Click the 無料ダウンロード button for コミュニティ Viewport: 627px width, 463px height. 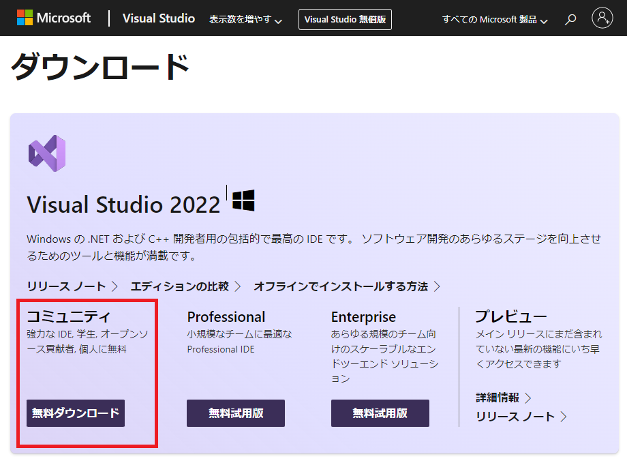pos(76,413)
